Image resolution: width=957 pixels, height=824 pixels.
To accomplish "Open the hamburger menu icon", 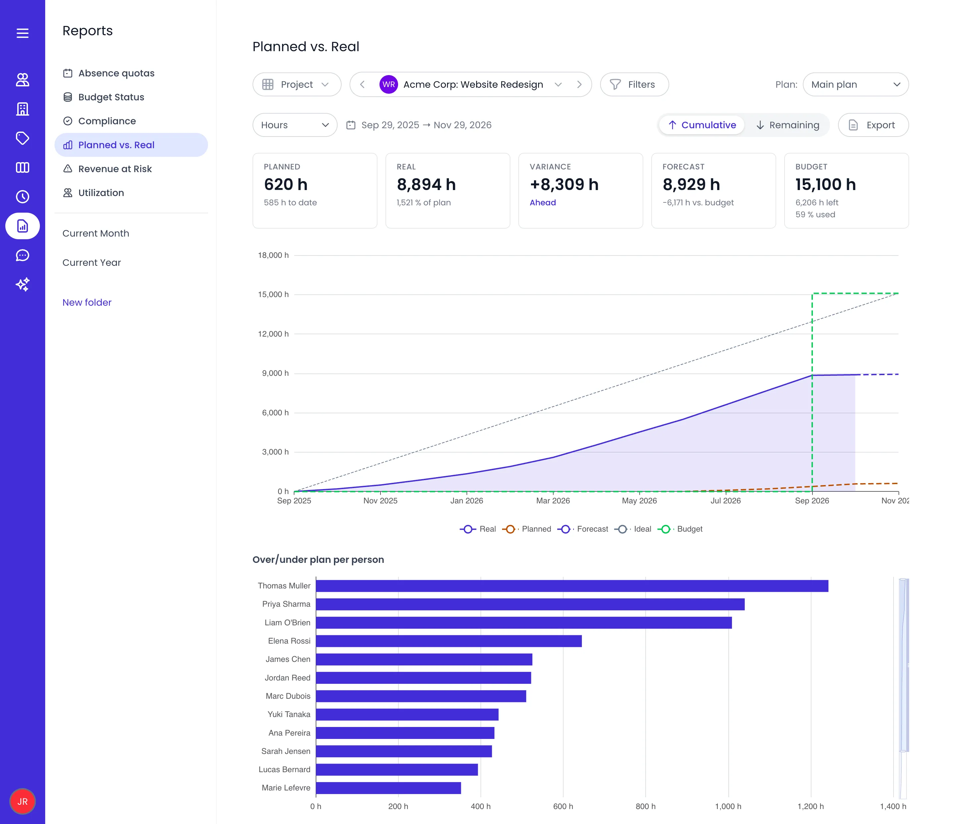I will coord(22,33).
